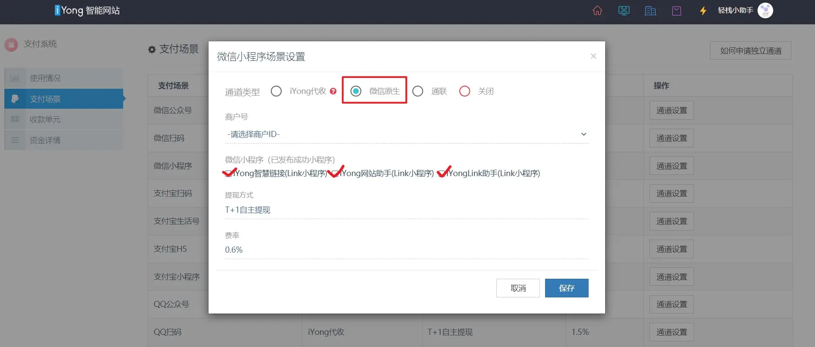
Task: Toggle the iYong智慧链接 mini program checkbox
Action: point(228,174)
